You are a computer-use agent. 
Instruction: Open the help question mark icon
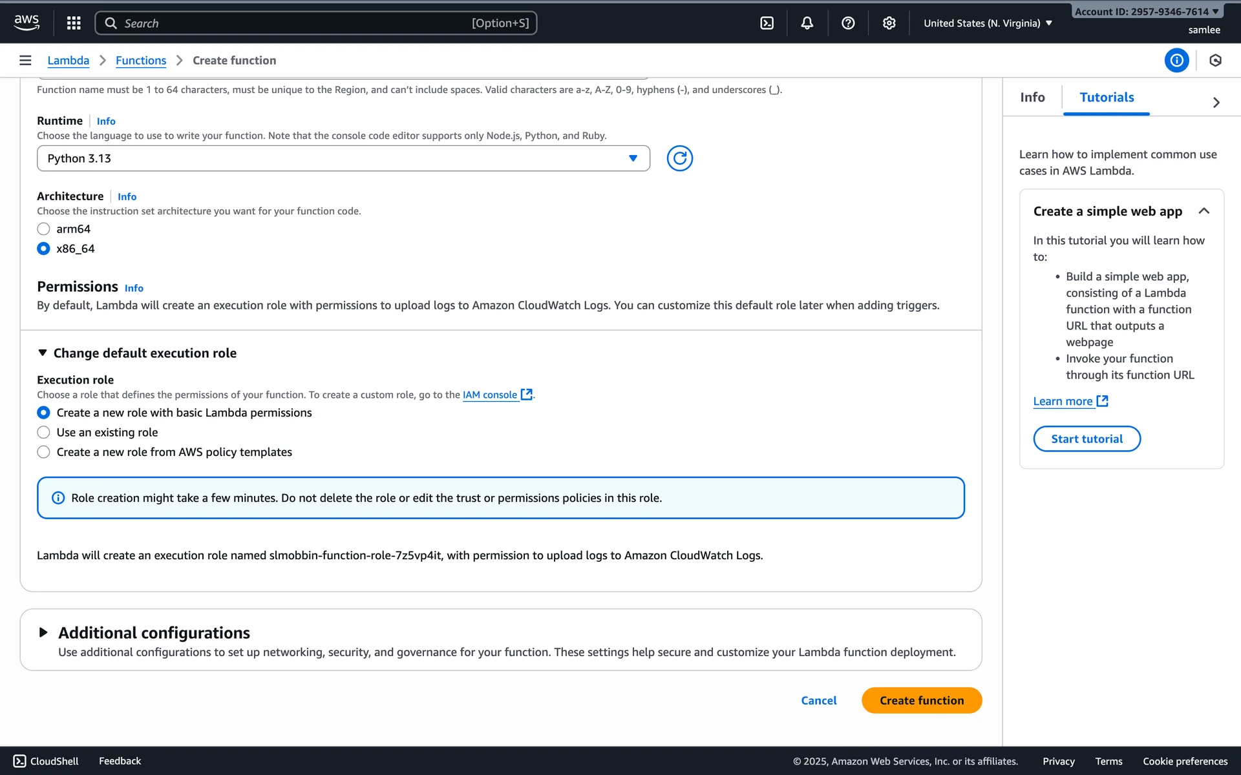[848, 23]
